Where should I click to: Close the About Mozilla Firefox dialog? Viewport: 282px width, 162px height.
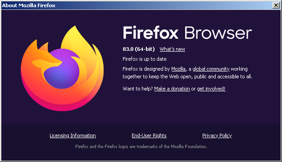click(276, 5)
